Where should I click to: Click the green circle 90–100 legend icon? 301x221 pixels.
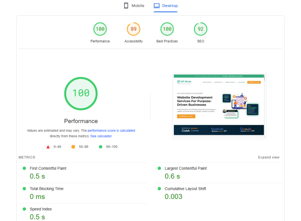(x=101, y=147)
